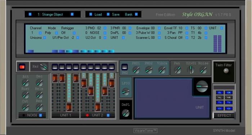
Task: Tweak the Res filter knob
Action: [39, 107]
